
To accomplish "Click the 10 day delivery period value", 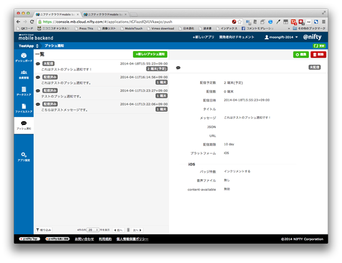I will (x=229, y=144).
